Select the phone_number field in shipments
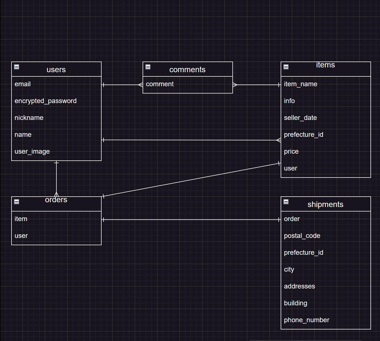380x341 pixels. pyautogui.click(x=306, y=320)
